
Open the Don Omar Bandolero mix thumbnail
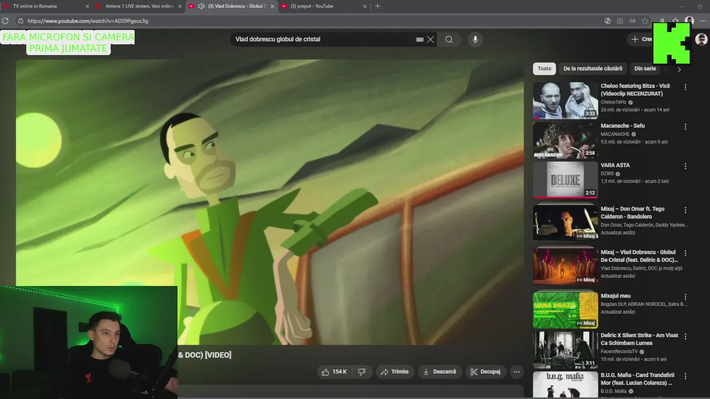(566, 223)
